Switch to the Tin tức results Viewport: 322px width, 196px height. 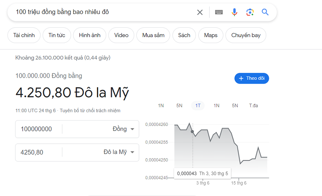coord(57,35)
